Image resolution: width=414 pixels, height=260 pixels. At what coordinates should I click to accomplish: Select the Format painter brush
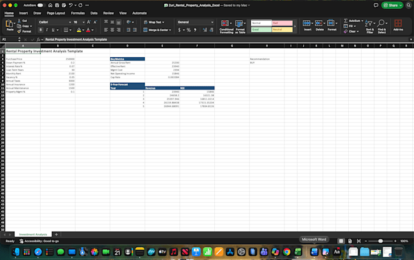(19, 32)
